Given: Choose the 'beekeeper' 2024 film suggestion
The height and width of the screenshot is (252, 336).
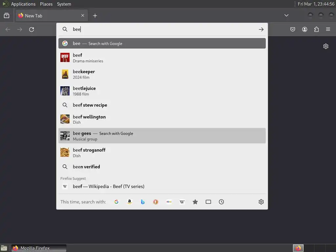Looking at the screenshot, I should pyautogui.click(x=162, y=74).
